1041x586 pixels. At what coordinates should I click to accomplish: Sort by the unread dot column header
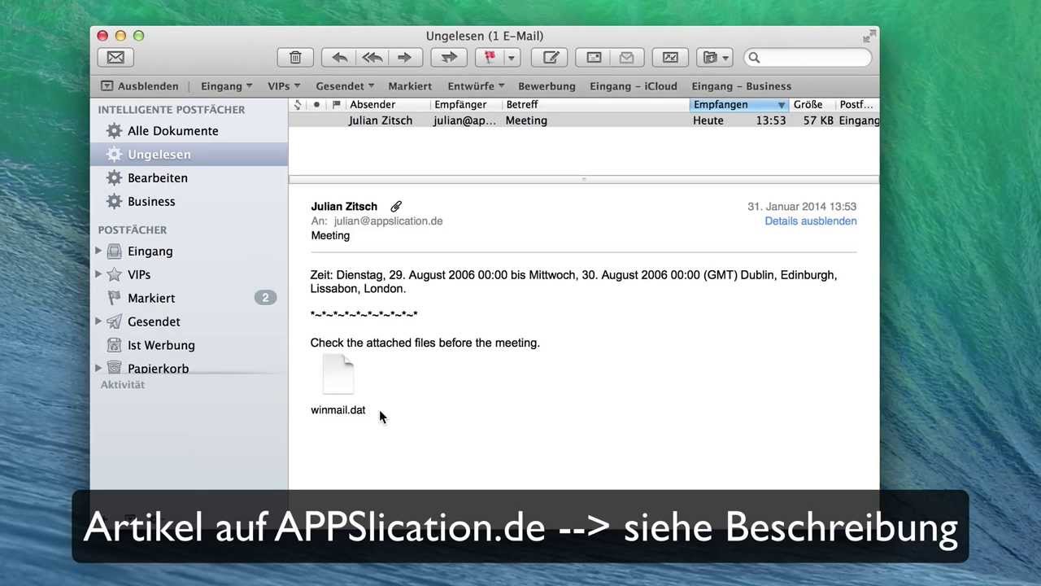(x=316, y=105)
